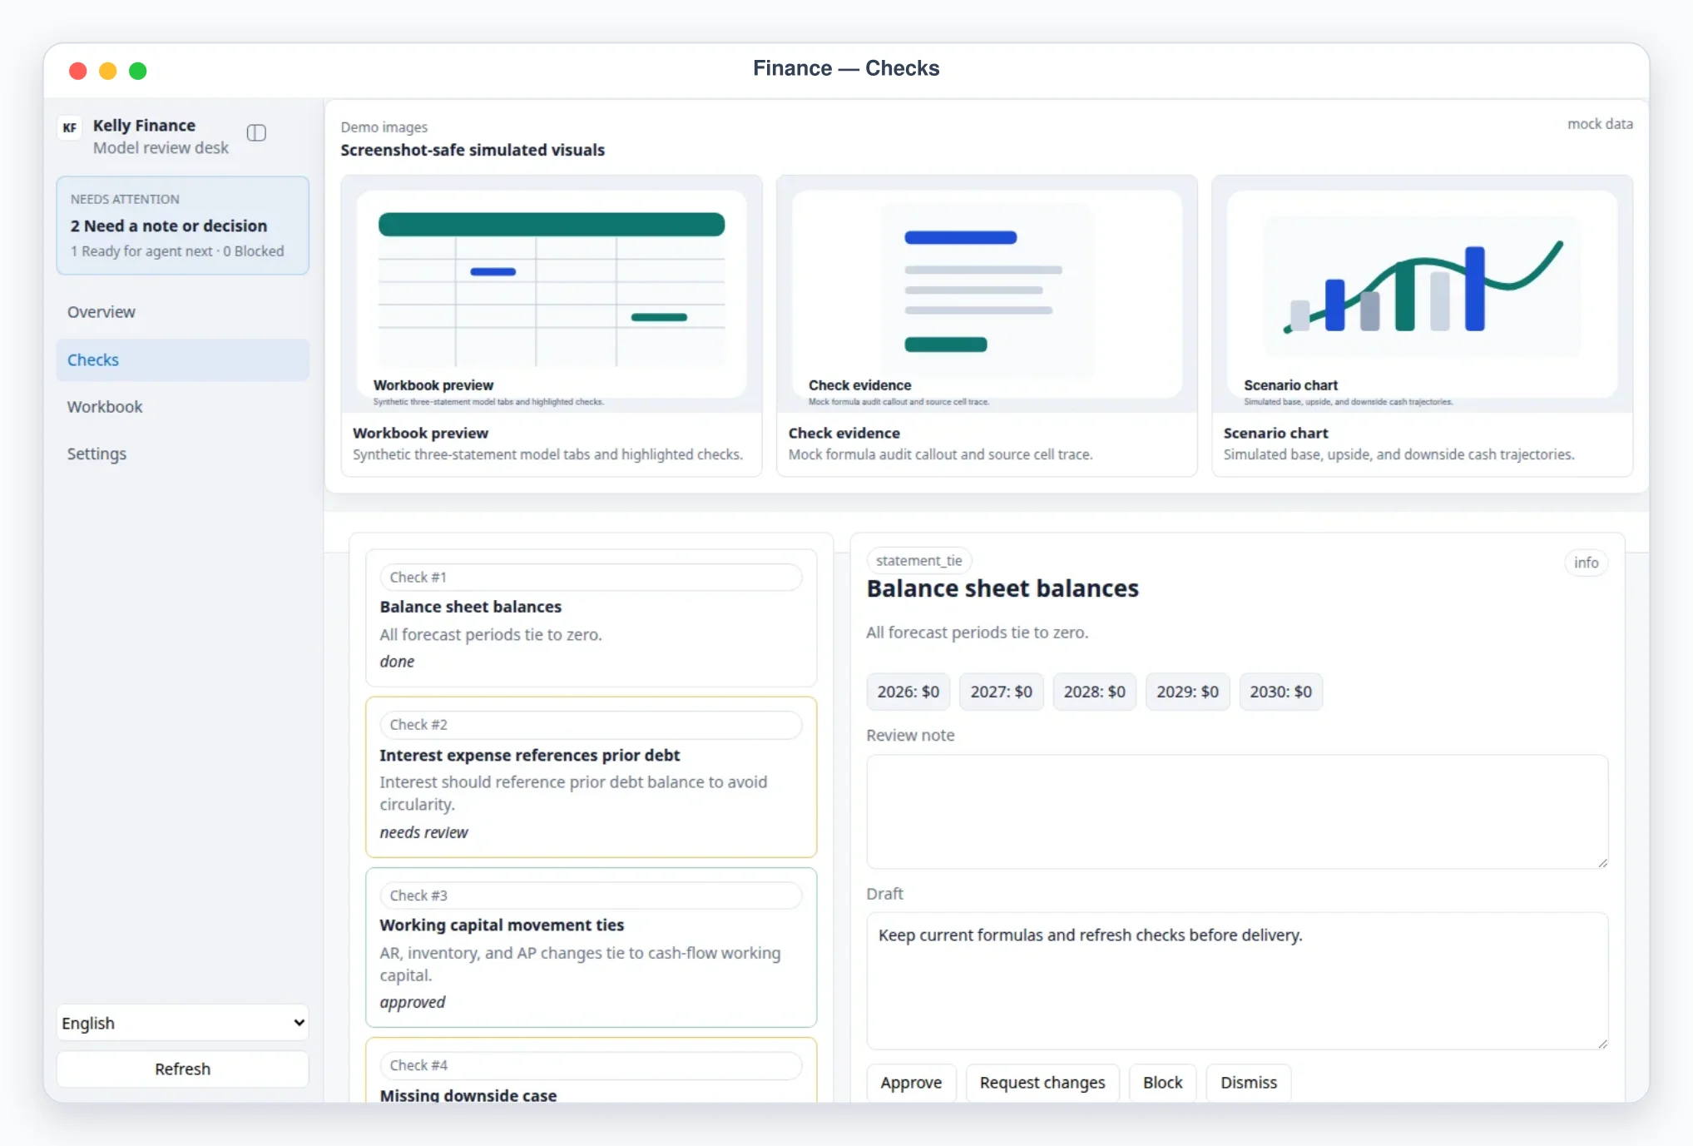Click the Kelly Finance workspace name

point(144,125)
